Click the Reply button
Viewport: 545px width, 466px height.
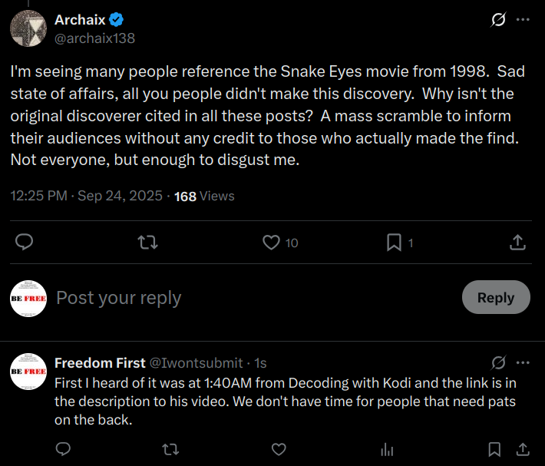pyautogui.click(x=495, y=297)
